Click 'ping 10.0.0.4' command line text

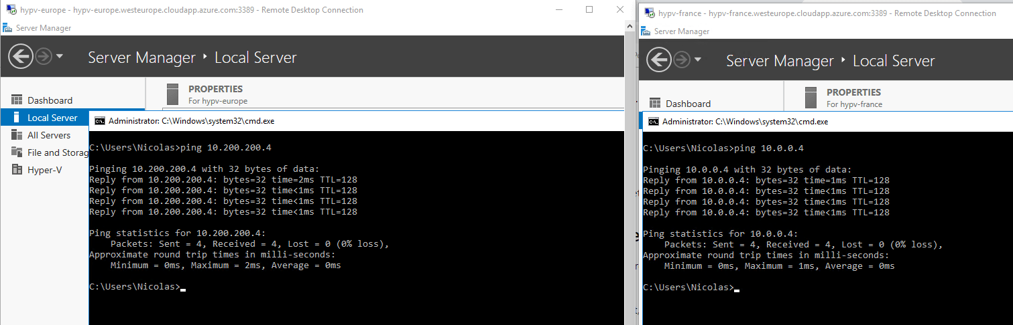768,148
